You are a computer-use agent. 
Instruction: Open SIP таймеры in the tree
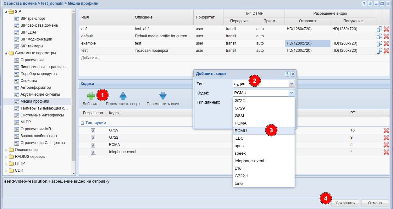coord(32,46)
